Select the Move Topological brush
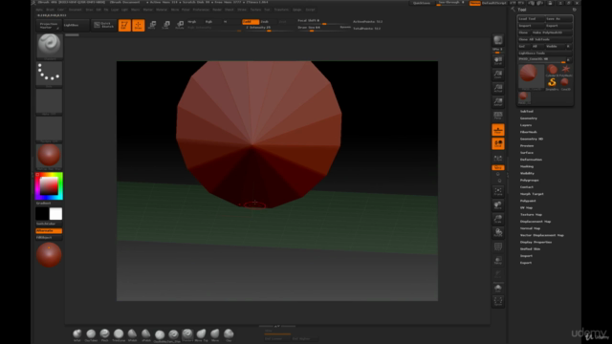The image size is (612, 344). (201, 334)
